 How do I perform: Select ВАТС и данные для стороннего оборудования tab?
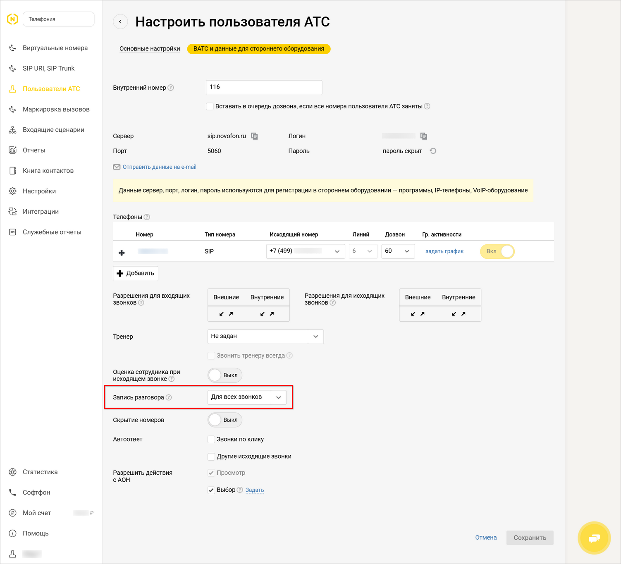click(x=258, y=48)
